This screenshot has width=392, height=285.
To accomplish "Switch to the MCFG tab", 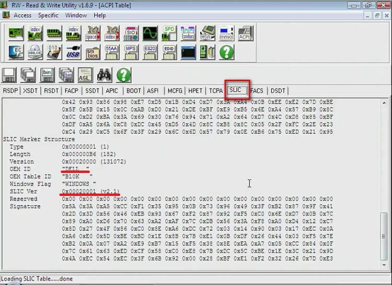I will coord(175,91).
